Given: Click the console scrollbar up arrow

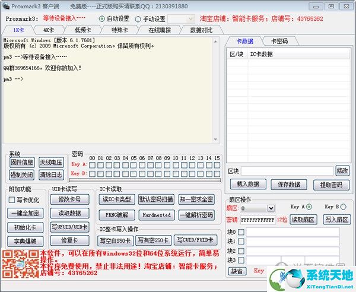Looking at the screenshot, I should click(215, 42).
